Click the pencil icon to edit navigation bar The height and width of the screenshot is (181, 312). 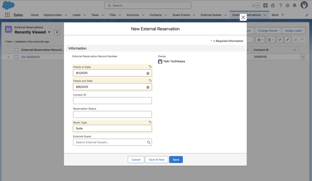pos(307,15)
